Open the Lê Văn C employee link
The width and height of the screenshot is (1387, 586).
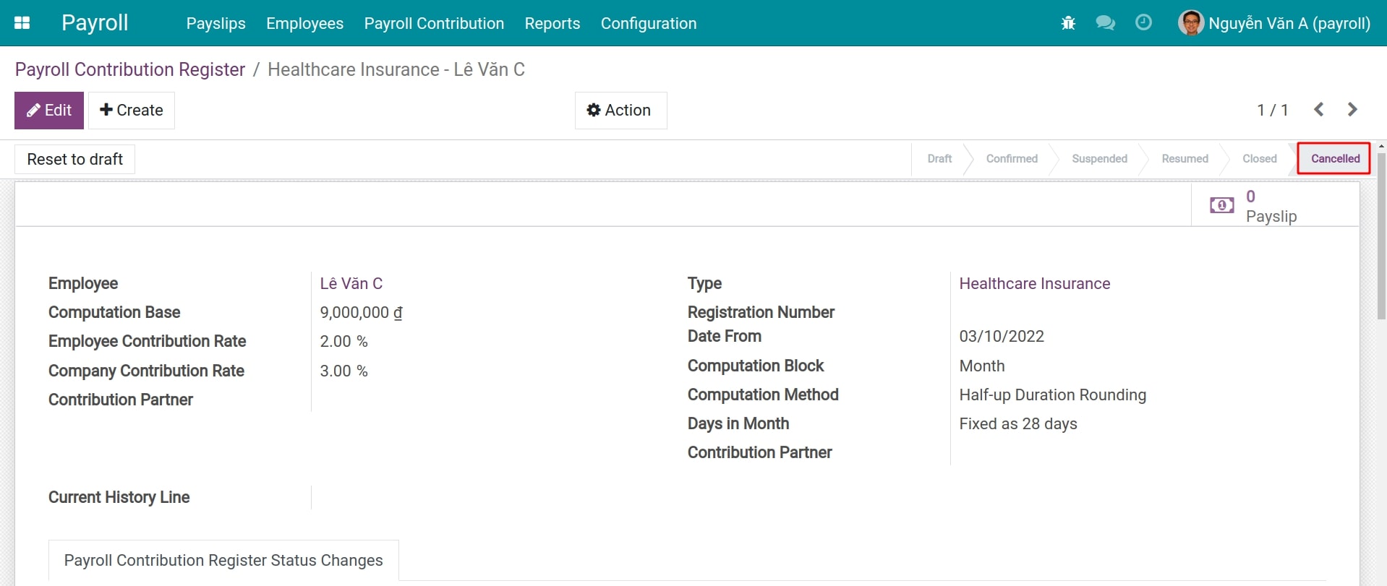(351, 284)
